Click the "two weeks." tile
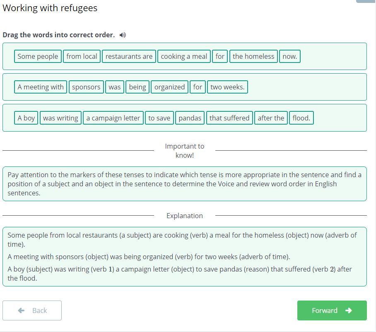376x332 pixels. 227,87
